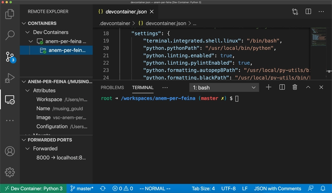
Task: Collapse the Attributes tree node
Action: (x=27, y=90)
